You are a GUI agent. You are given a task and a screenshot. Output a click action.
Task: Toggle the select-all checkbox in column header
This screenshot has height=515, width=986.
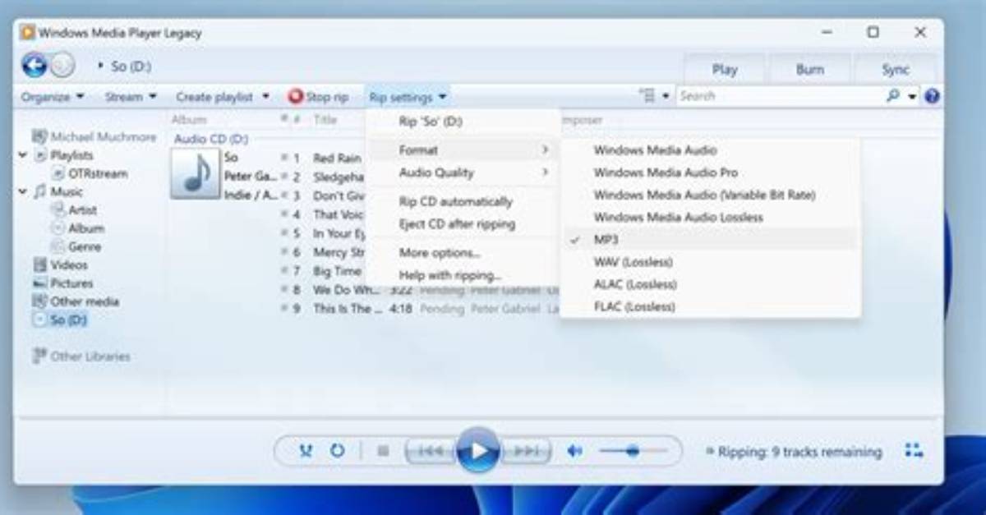pyautogui.click(x=285, y=120)
